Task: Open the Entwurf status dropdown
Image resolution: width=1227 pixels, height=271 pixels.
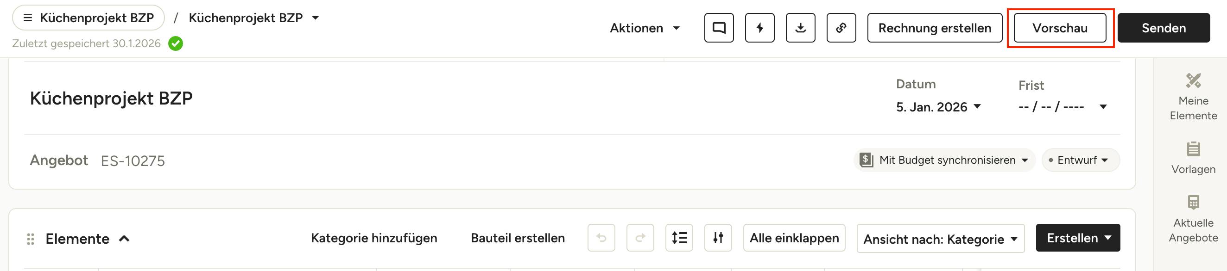Action: pos(1080,160)
